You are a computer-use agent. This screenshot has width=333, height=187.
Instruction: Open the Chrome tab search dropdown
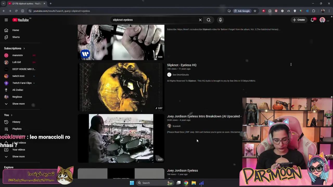pyautogui.click(x=3, y=3)
